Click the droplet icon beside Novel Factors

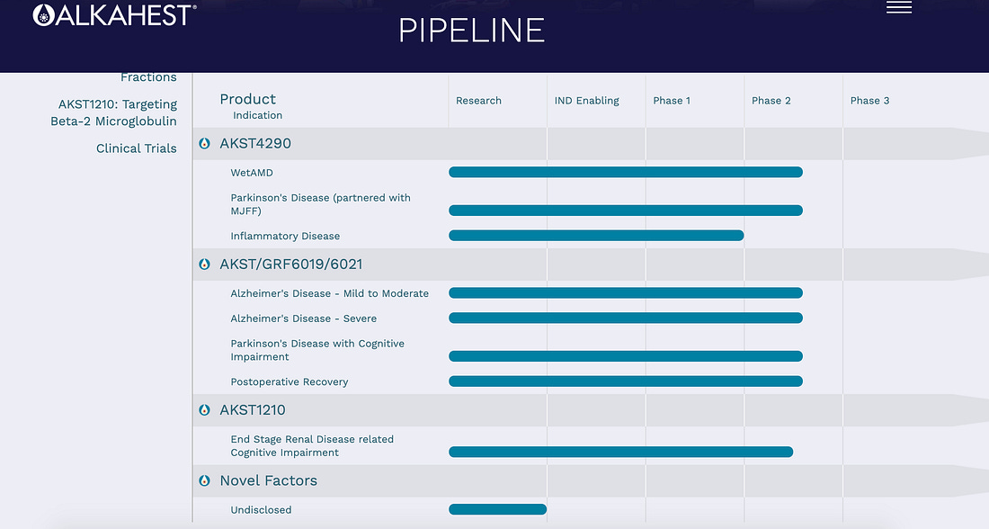[204, 480]
